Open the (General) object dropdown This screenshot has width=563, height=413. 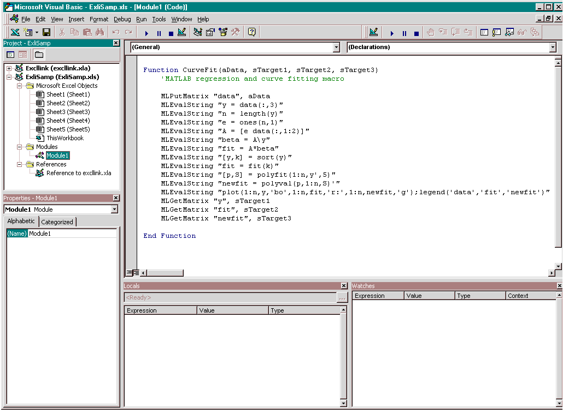[x=336, y=47]
